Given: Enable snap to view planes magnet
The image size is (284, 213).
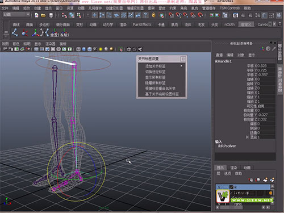Looking at the screenshot, I should [193, 15].
